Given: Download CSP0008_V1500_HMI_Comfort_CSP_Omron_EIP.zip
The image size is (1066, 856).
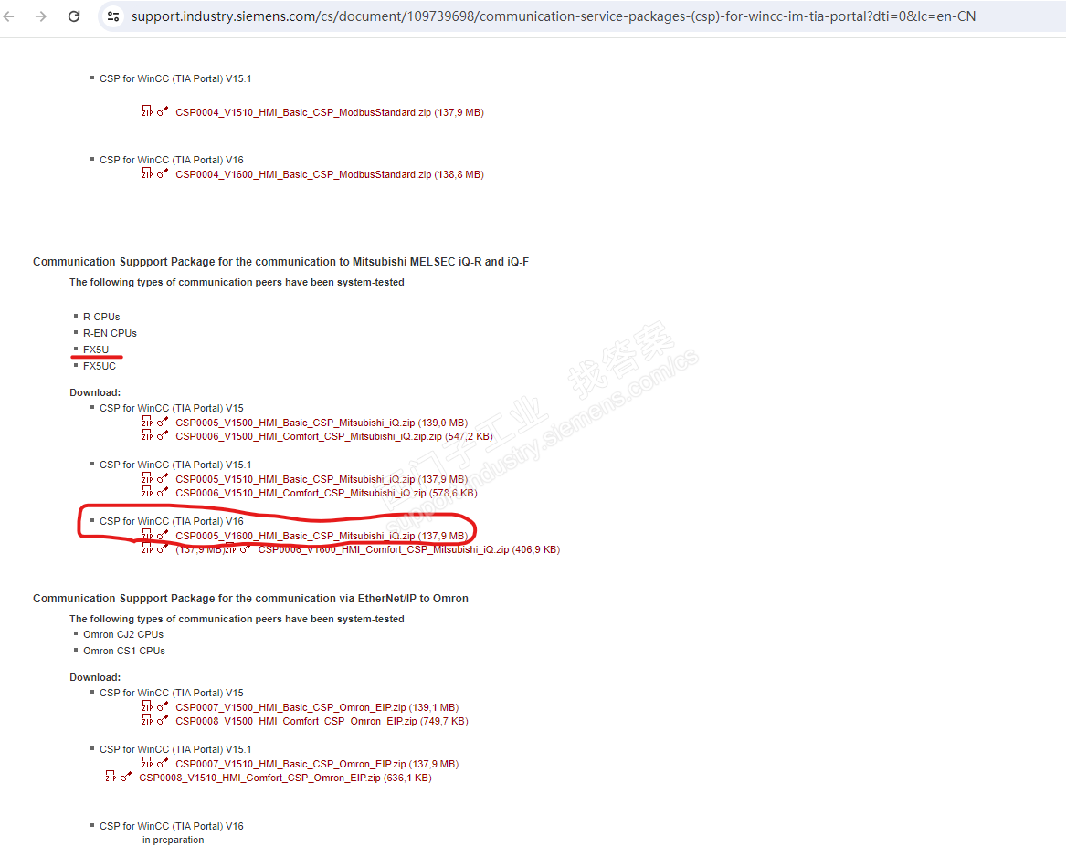Looking at the screenshot, I should tap(322, 721).
